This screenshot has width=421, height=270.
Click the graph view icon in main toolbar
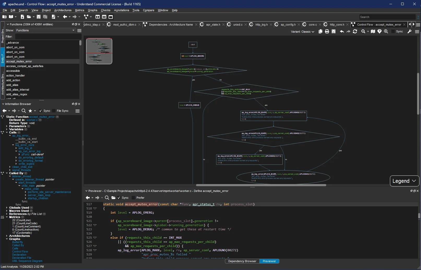[x=86, y=17]
